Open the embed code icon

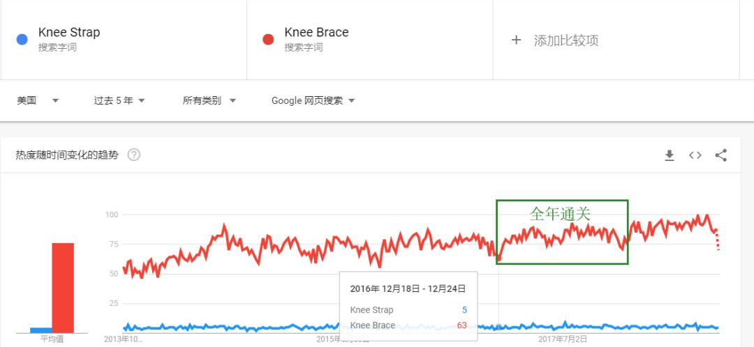(695, 155)
